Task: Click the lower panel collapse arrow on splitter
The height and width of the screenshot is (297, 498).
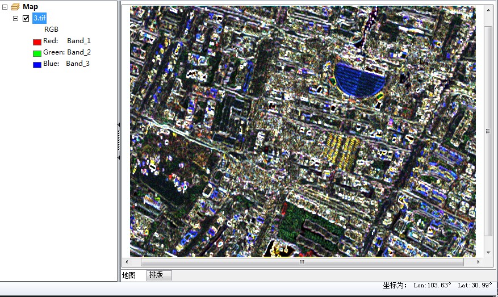Action: point(119,157)
